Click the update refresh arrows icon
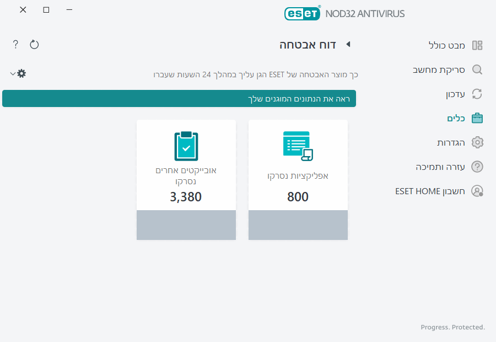Screen dimensions: 496x342 [477, 94]
